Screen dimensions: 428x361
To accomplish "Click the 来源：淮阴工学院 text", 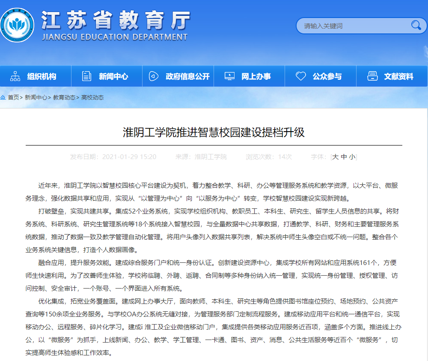I will click(201, 157).
